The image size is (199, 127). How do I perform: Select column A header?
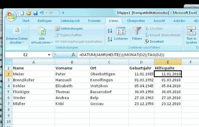[34, 62]
